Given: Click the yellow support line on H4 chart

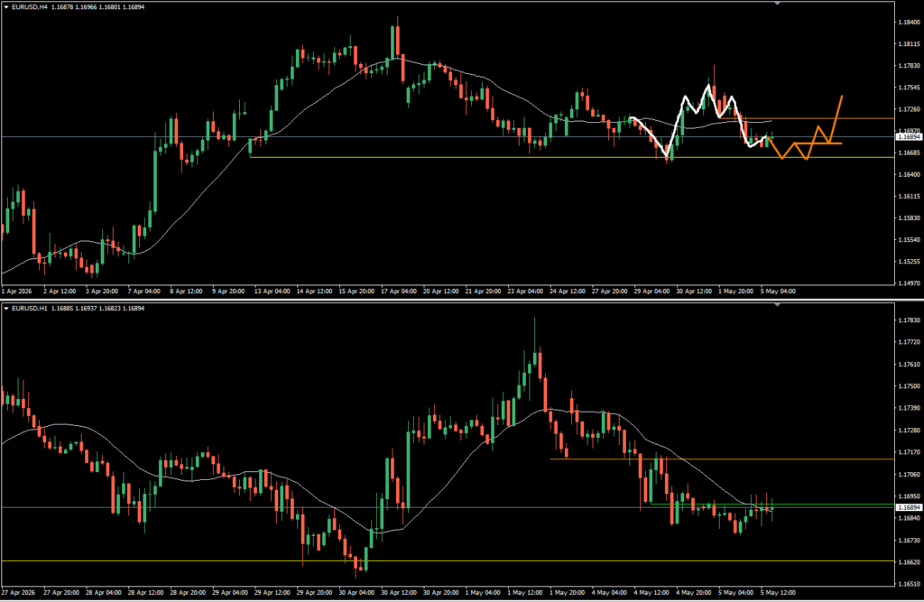Looking at the screenshot, I should [571, 157].
